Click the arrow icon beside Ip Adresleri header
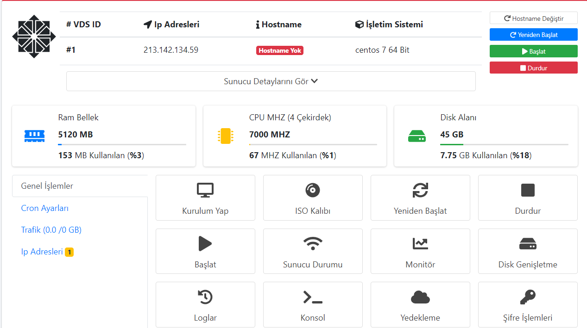587x328 pixels. pyautogui.click(x=148, y=25)
